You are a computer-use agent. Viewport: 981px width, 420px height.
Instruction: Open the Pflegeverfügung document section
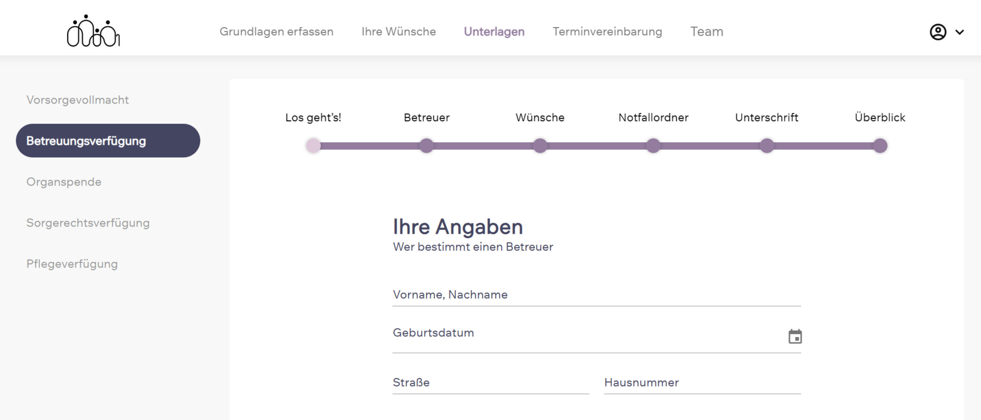coord(72,264)
